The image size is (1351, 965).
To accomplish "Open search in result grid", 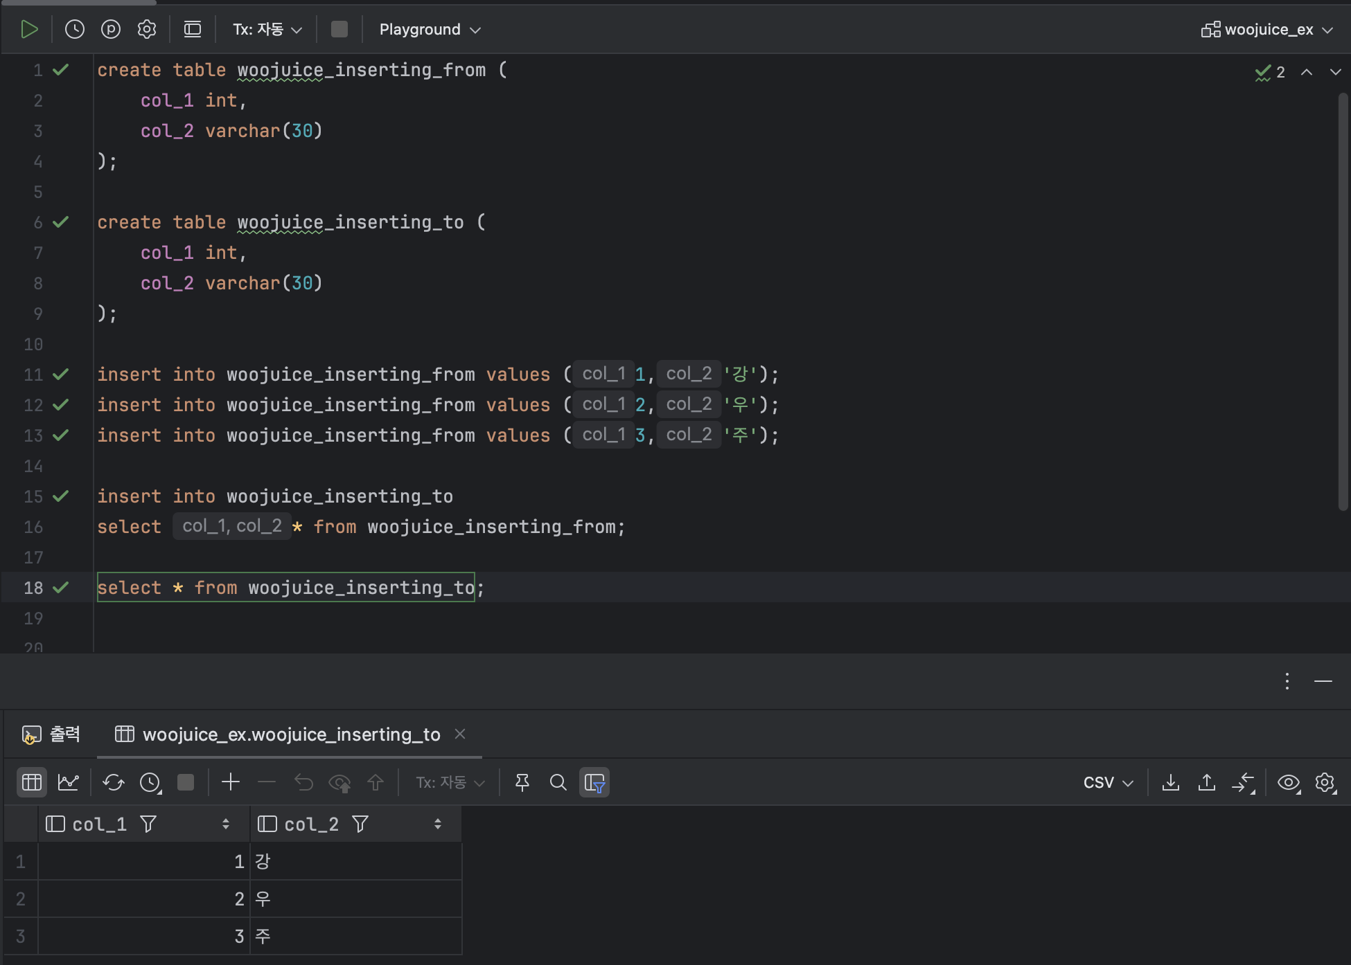I will click(558, 782).
